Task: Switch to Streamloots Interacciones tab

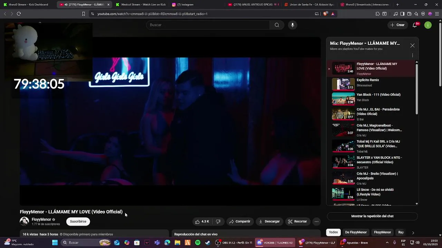Action: pos(365,4)
